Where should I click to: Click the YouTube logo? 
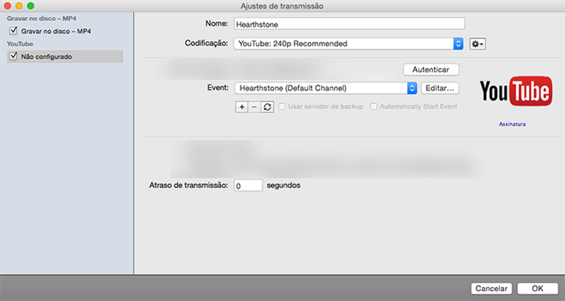point(516,91)
